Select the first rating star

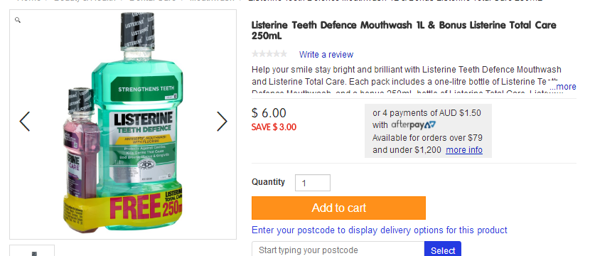click(x=255, y=54)
